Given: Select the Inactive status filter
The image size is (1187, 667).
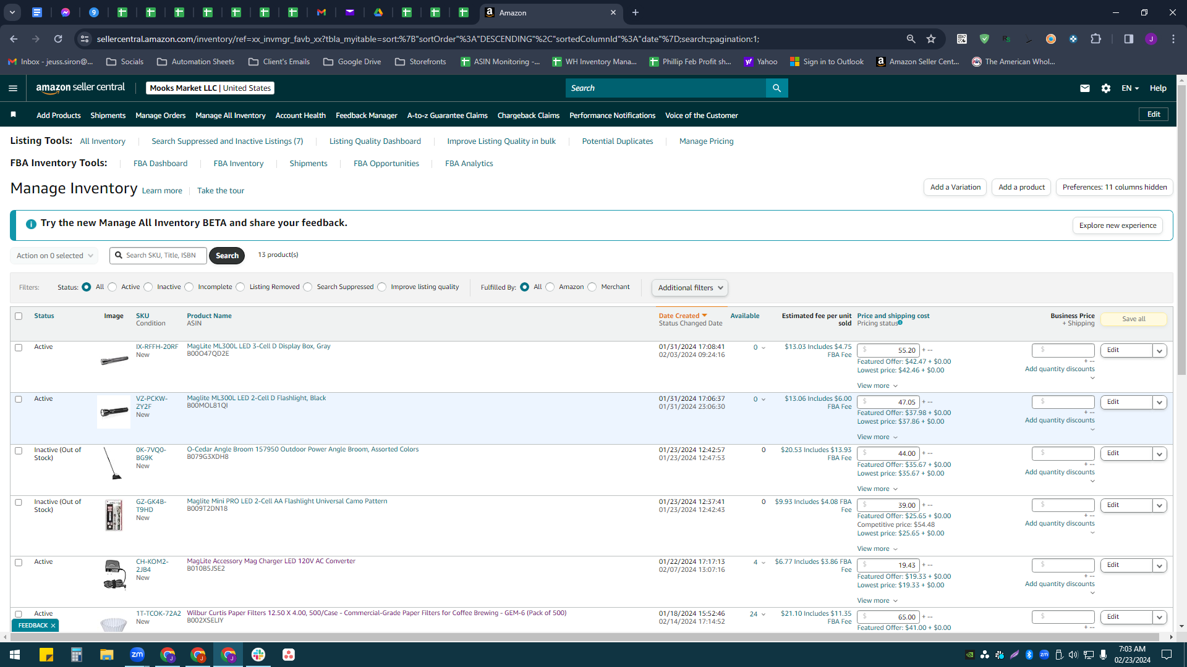Looking at the screenshot, I should click(x=148, y=287).
